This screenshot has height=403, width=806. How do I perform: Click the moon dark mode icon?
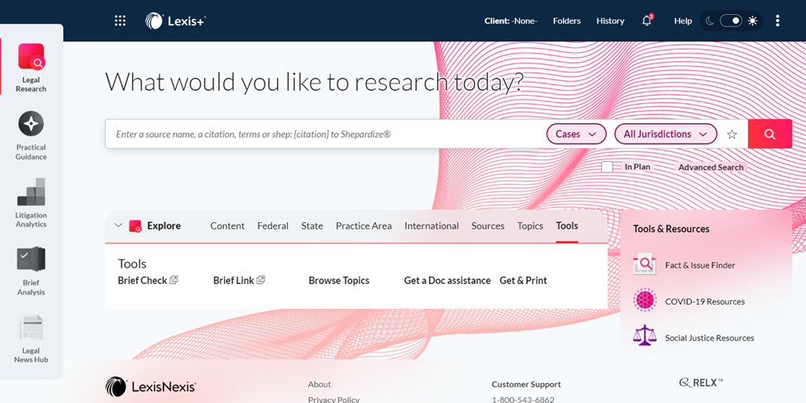pos(710,21)
